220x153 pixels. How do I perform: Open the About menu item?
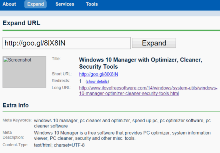coord(9,4)
